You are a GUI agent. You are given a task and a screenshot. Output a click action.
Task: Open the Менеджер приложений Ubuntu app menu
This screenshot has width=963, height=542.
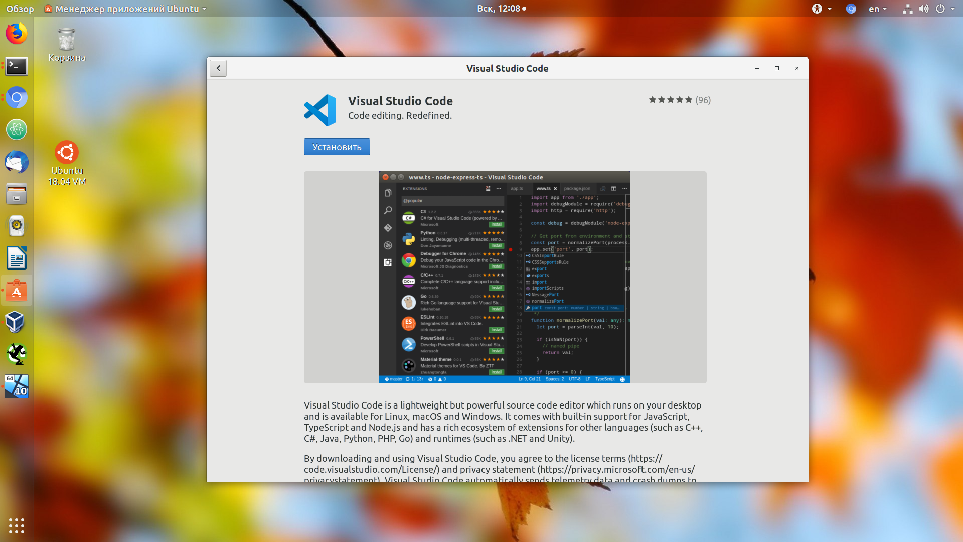(124, 9)
